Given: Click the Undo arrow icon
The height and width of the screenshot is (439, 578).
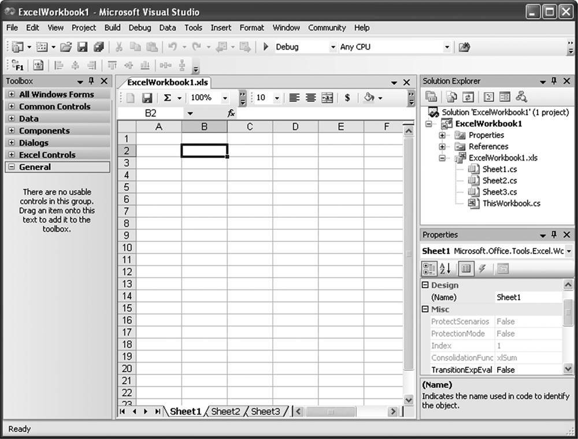Looking at the screenshot, I should (x=172, y=47).
